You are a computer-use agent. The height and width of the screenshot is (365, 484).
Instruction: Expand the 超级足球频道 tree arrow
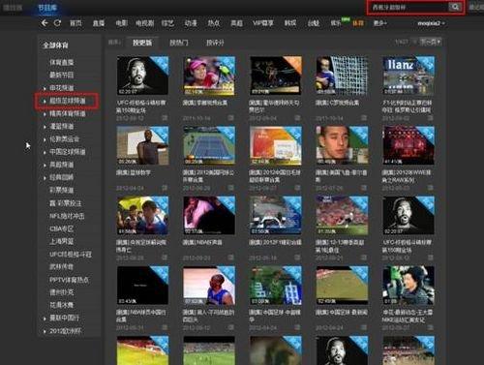pos(45,101)
